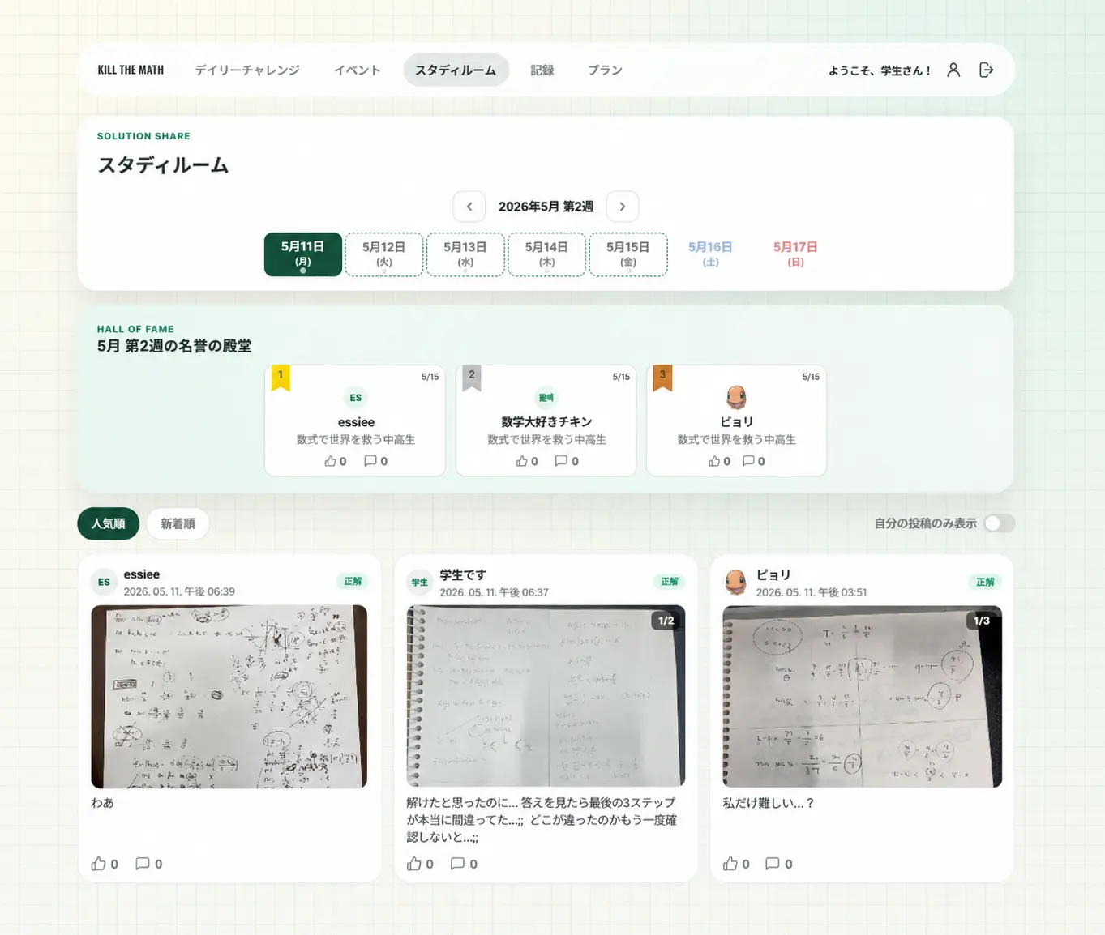Open the user profile icon
This screenshot has height=935, width=1105.
pos(953,70)
